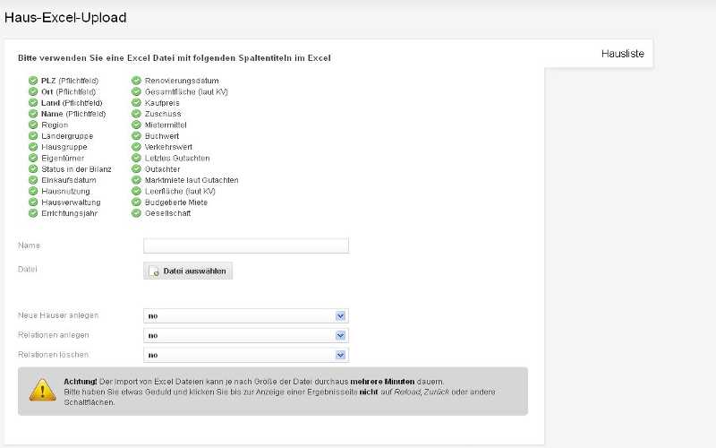The image size is (716, 448).
Task: Click the green check icon beside Hausgruppe
Action: 33,147
